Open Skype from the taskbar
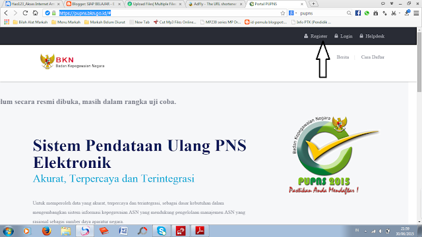This screenshot has height=237, width=422. click(x=162, y=231)
